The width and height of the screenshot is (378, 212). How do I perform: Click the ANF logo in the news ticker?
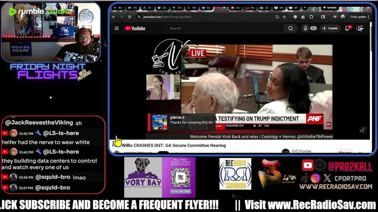(315, 119)
